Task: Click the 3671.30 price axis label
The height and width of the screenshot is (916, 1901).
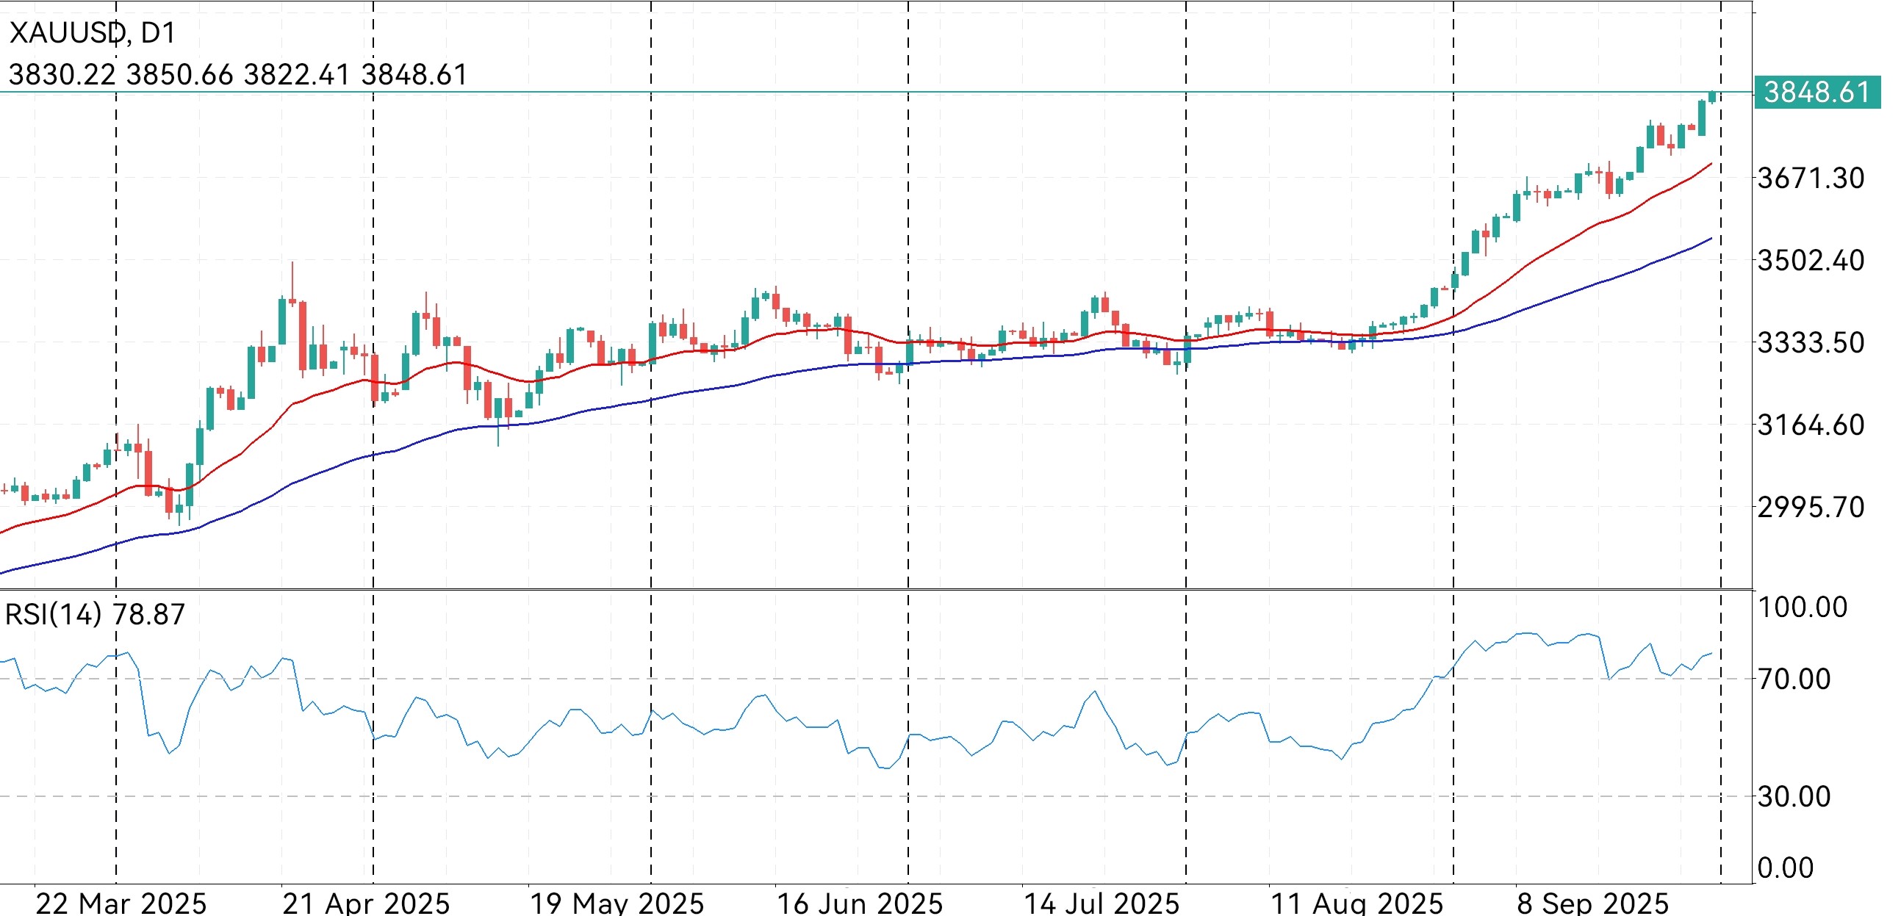Action: [x=1810, y=178]
